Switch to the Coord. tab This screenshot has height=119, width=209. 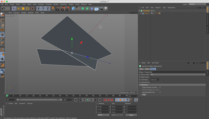tap(147, 69)
